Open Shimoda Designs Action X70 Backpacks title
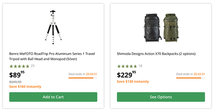Image resolution: width=216 pixels, height=111 pixels. point(156,54)
